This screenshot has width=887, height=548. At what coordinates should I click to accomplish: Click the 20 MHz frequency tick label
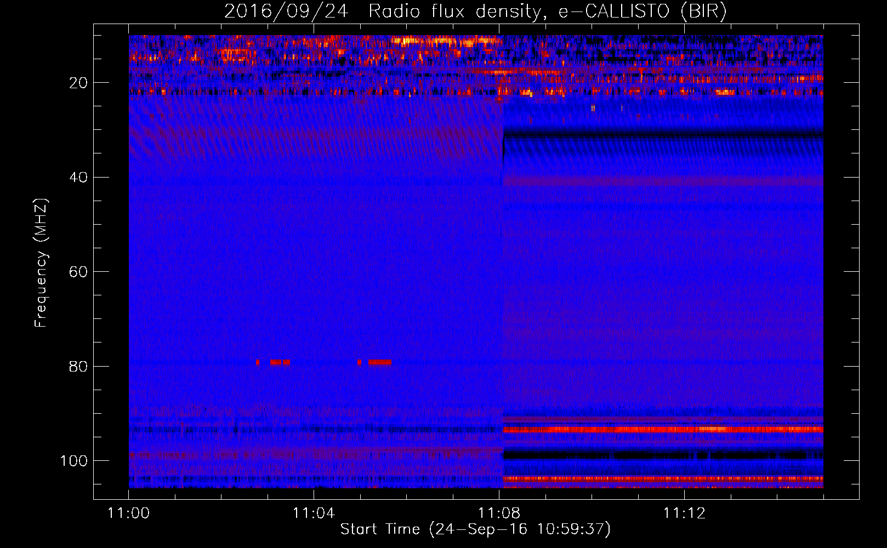click(78, 83)
